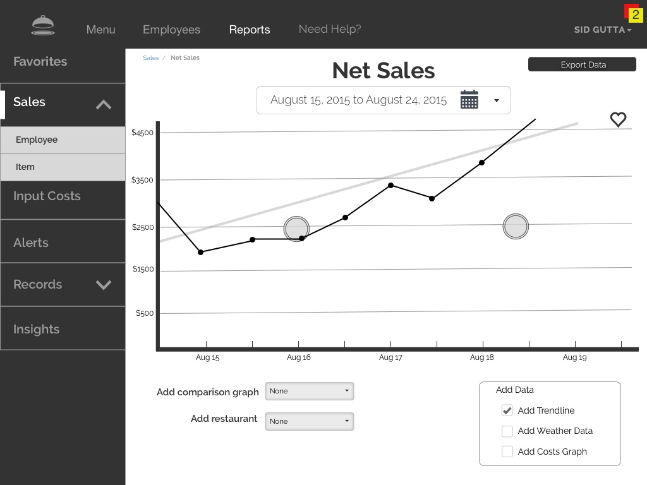Uncheck the Add Trendline checkbox

point(507,410)
